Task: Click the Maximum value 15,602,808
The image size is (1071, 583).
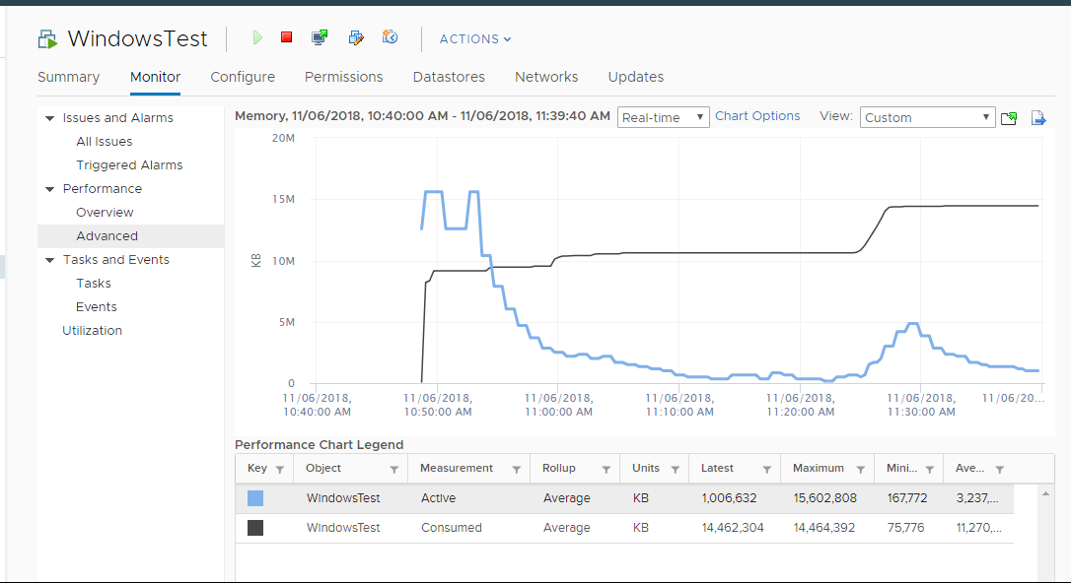Action: click(x=825, y=498)
